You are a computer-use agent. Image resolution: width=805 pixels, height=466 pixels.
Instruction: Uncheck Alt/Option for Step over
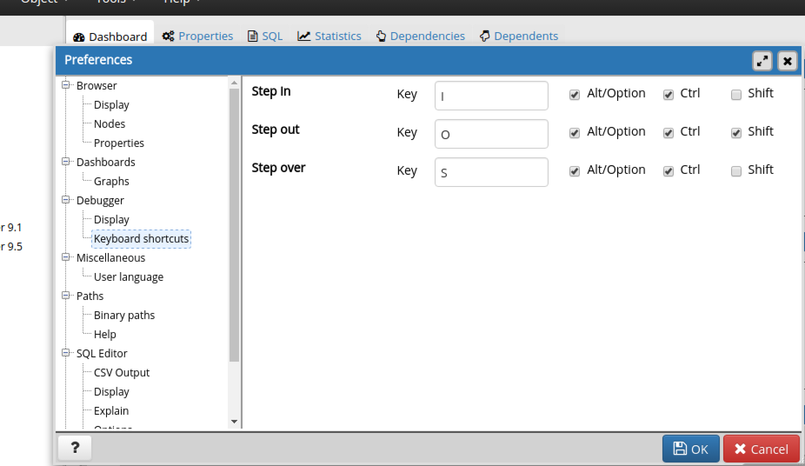[574, 171]
